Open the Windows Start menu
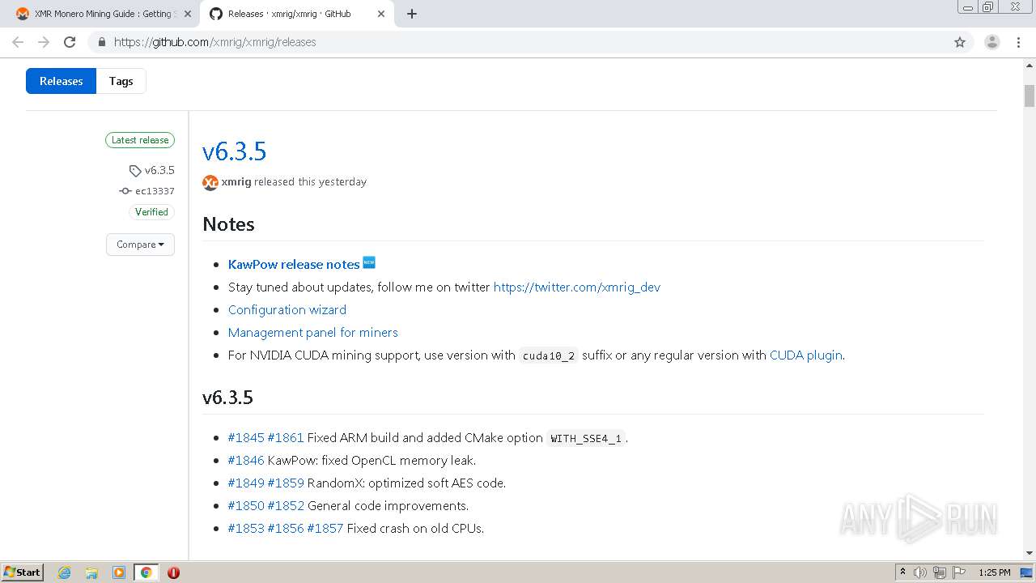1036x583 pixels. click(23, 572)
